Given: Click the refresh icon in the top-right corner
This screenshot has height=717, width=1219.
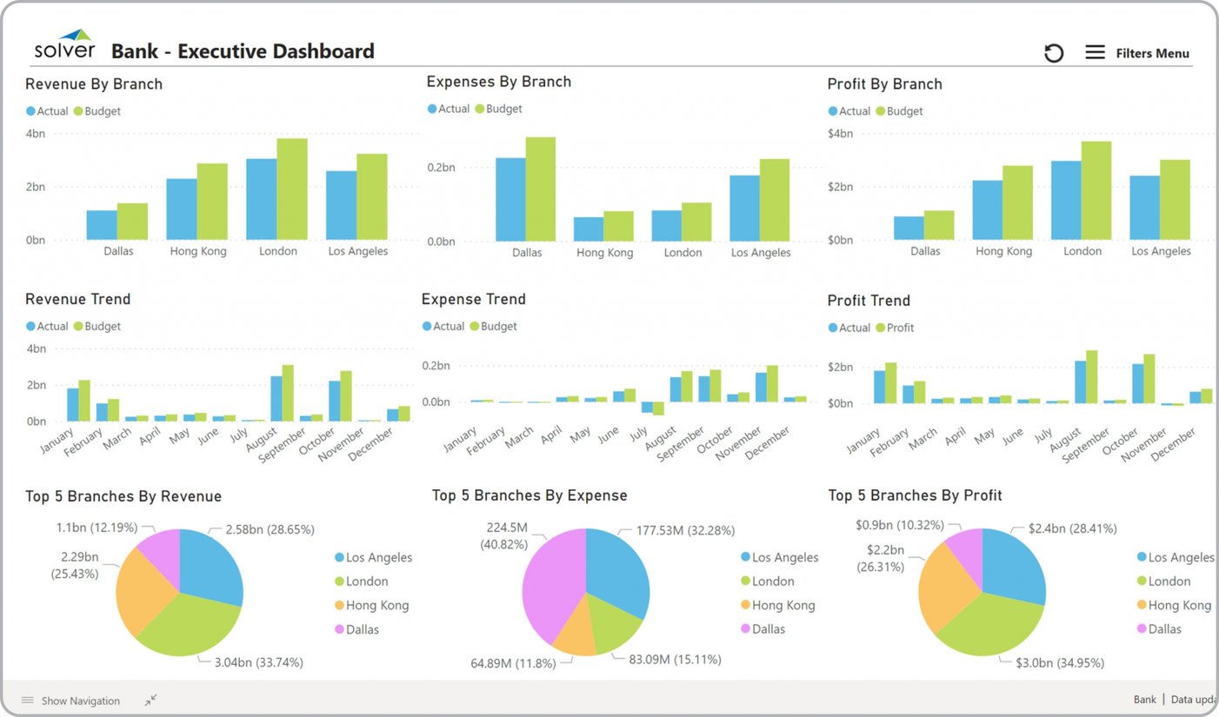Looking at the screenshot, I should pos(1054,52).
